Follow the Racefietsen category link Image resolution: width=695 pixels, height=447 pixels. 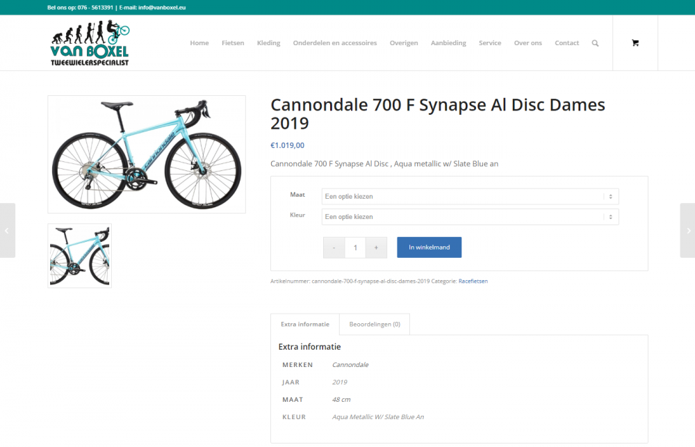pyautogui.click(x=473, y=281)
